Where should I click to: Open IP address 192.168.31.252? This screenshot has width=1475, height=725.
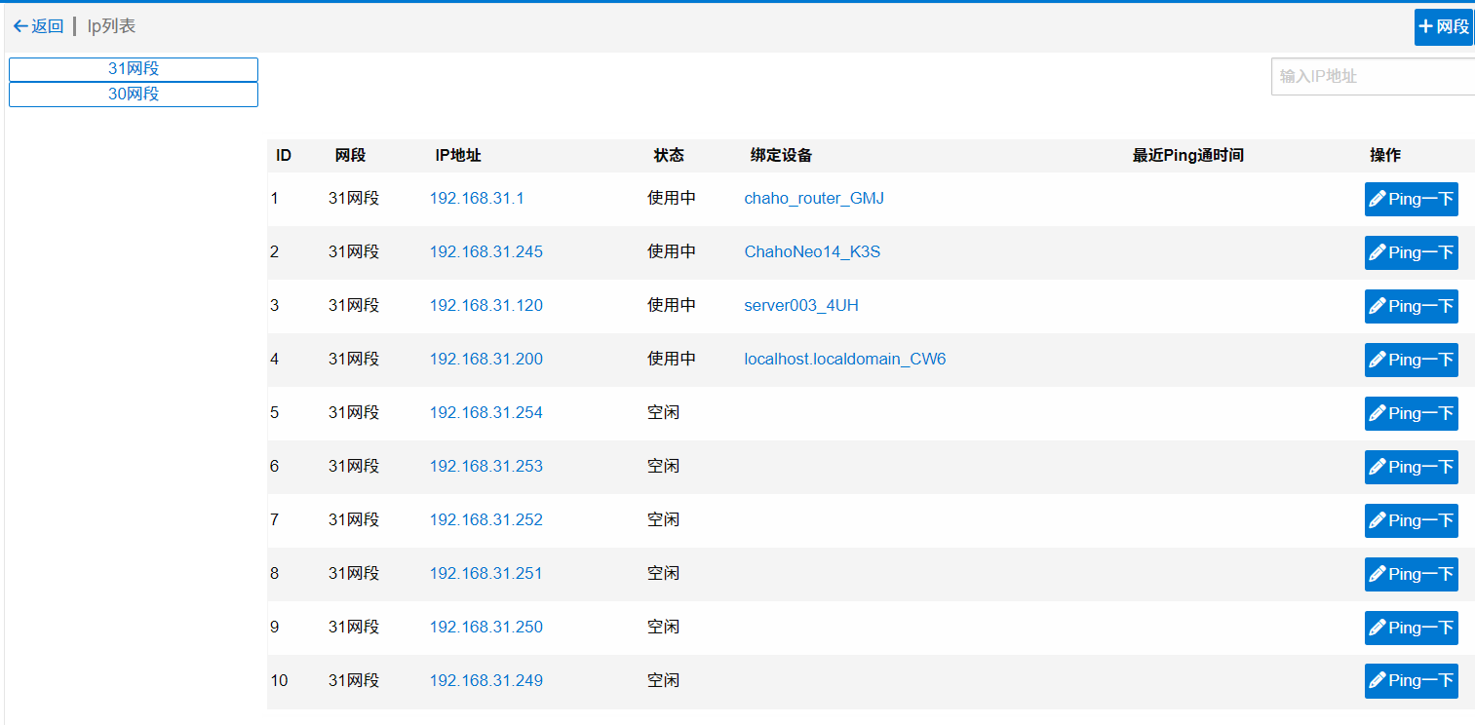[486, 519]
